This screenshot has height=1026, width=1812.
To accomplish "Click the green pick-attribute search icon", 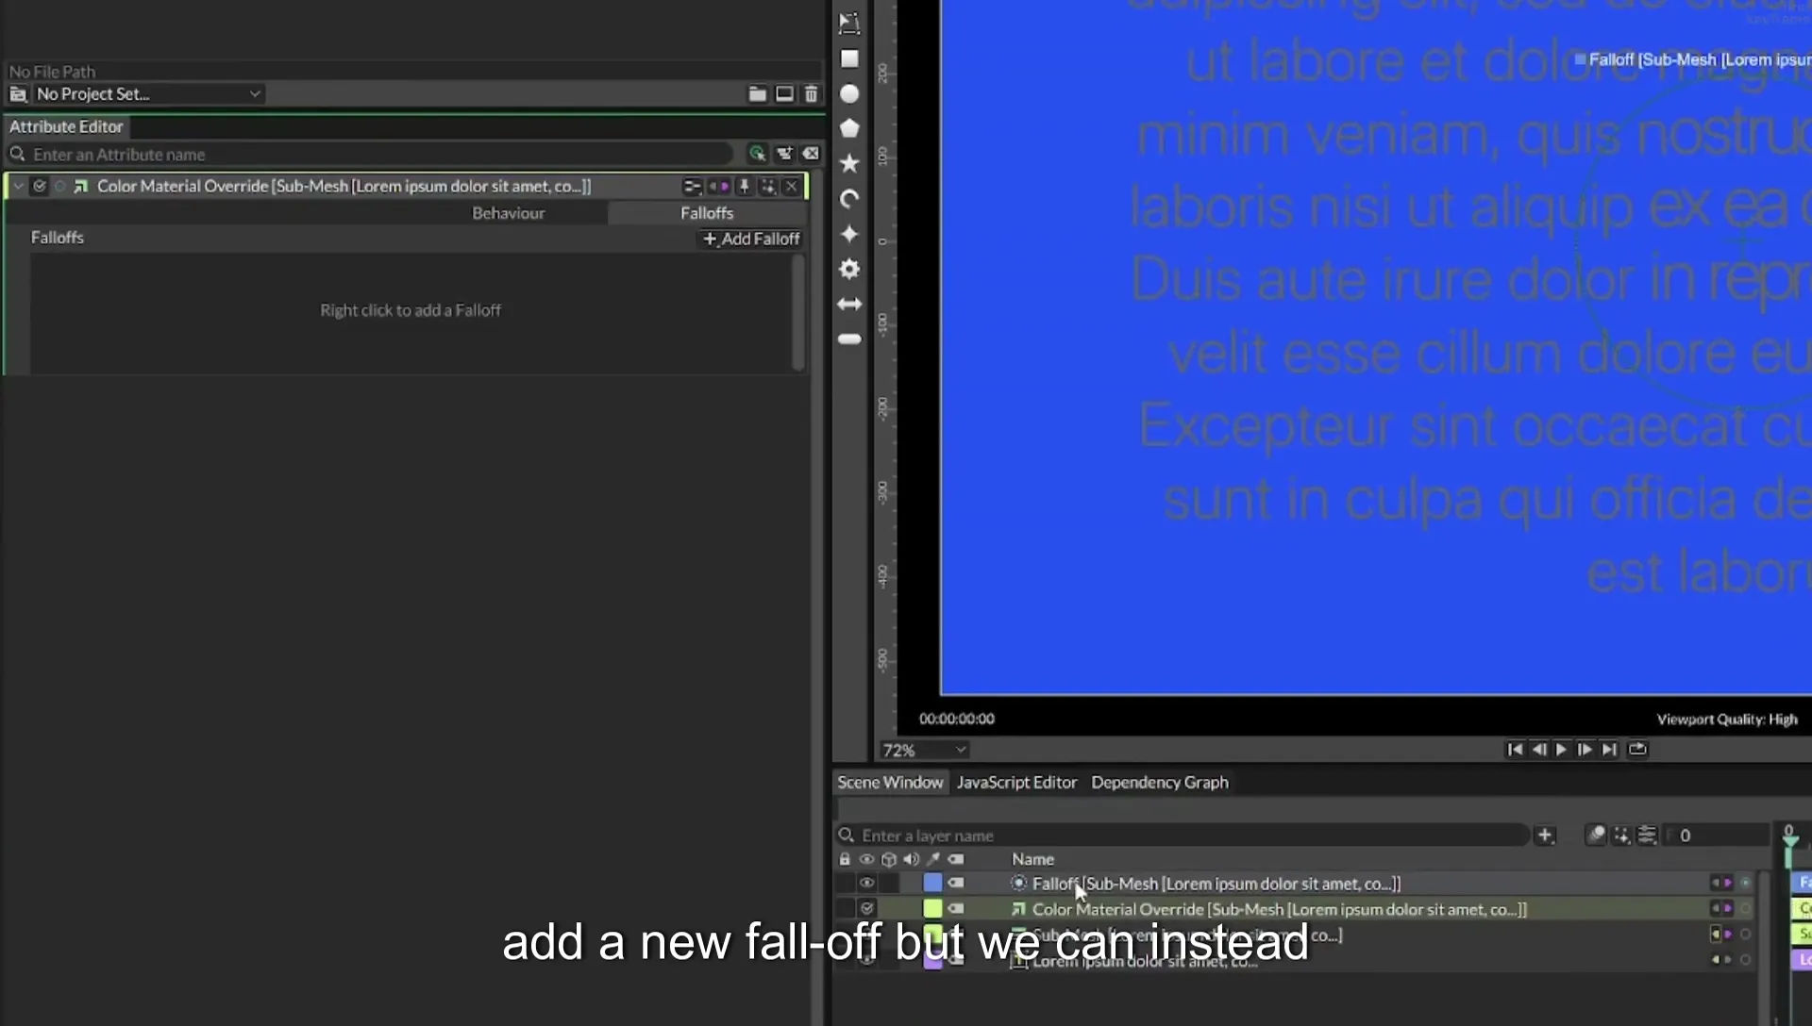I will (757, 154).
